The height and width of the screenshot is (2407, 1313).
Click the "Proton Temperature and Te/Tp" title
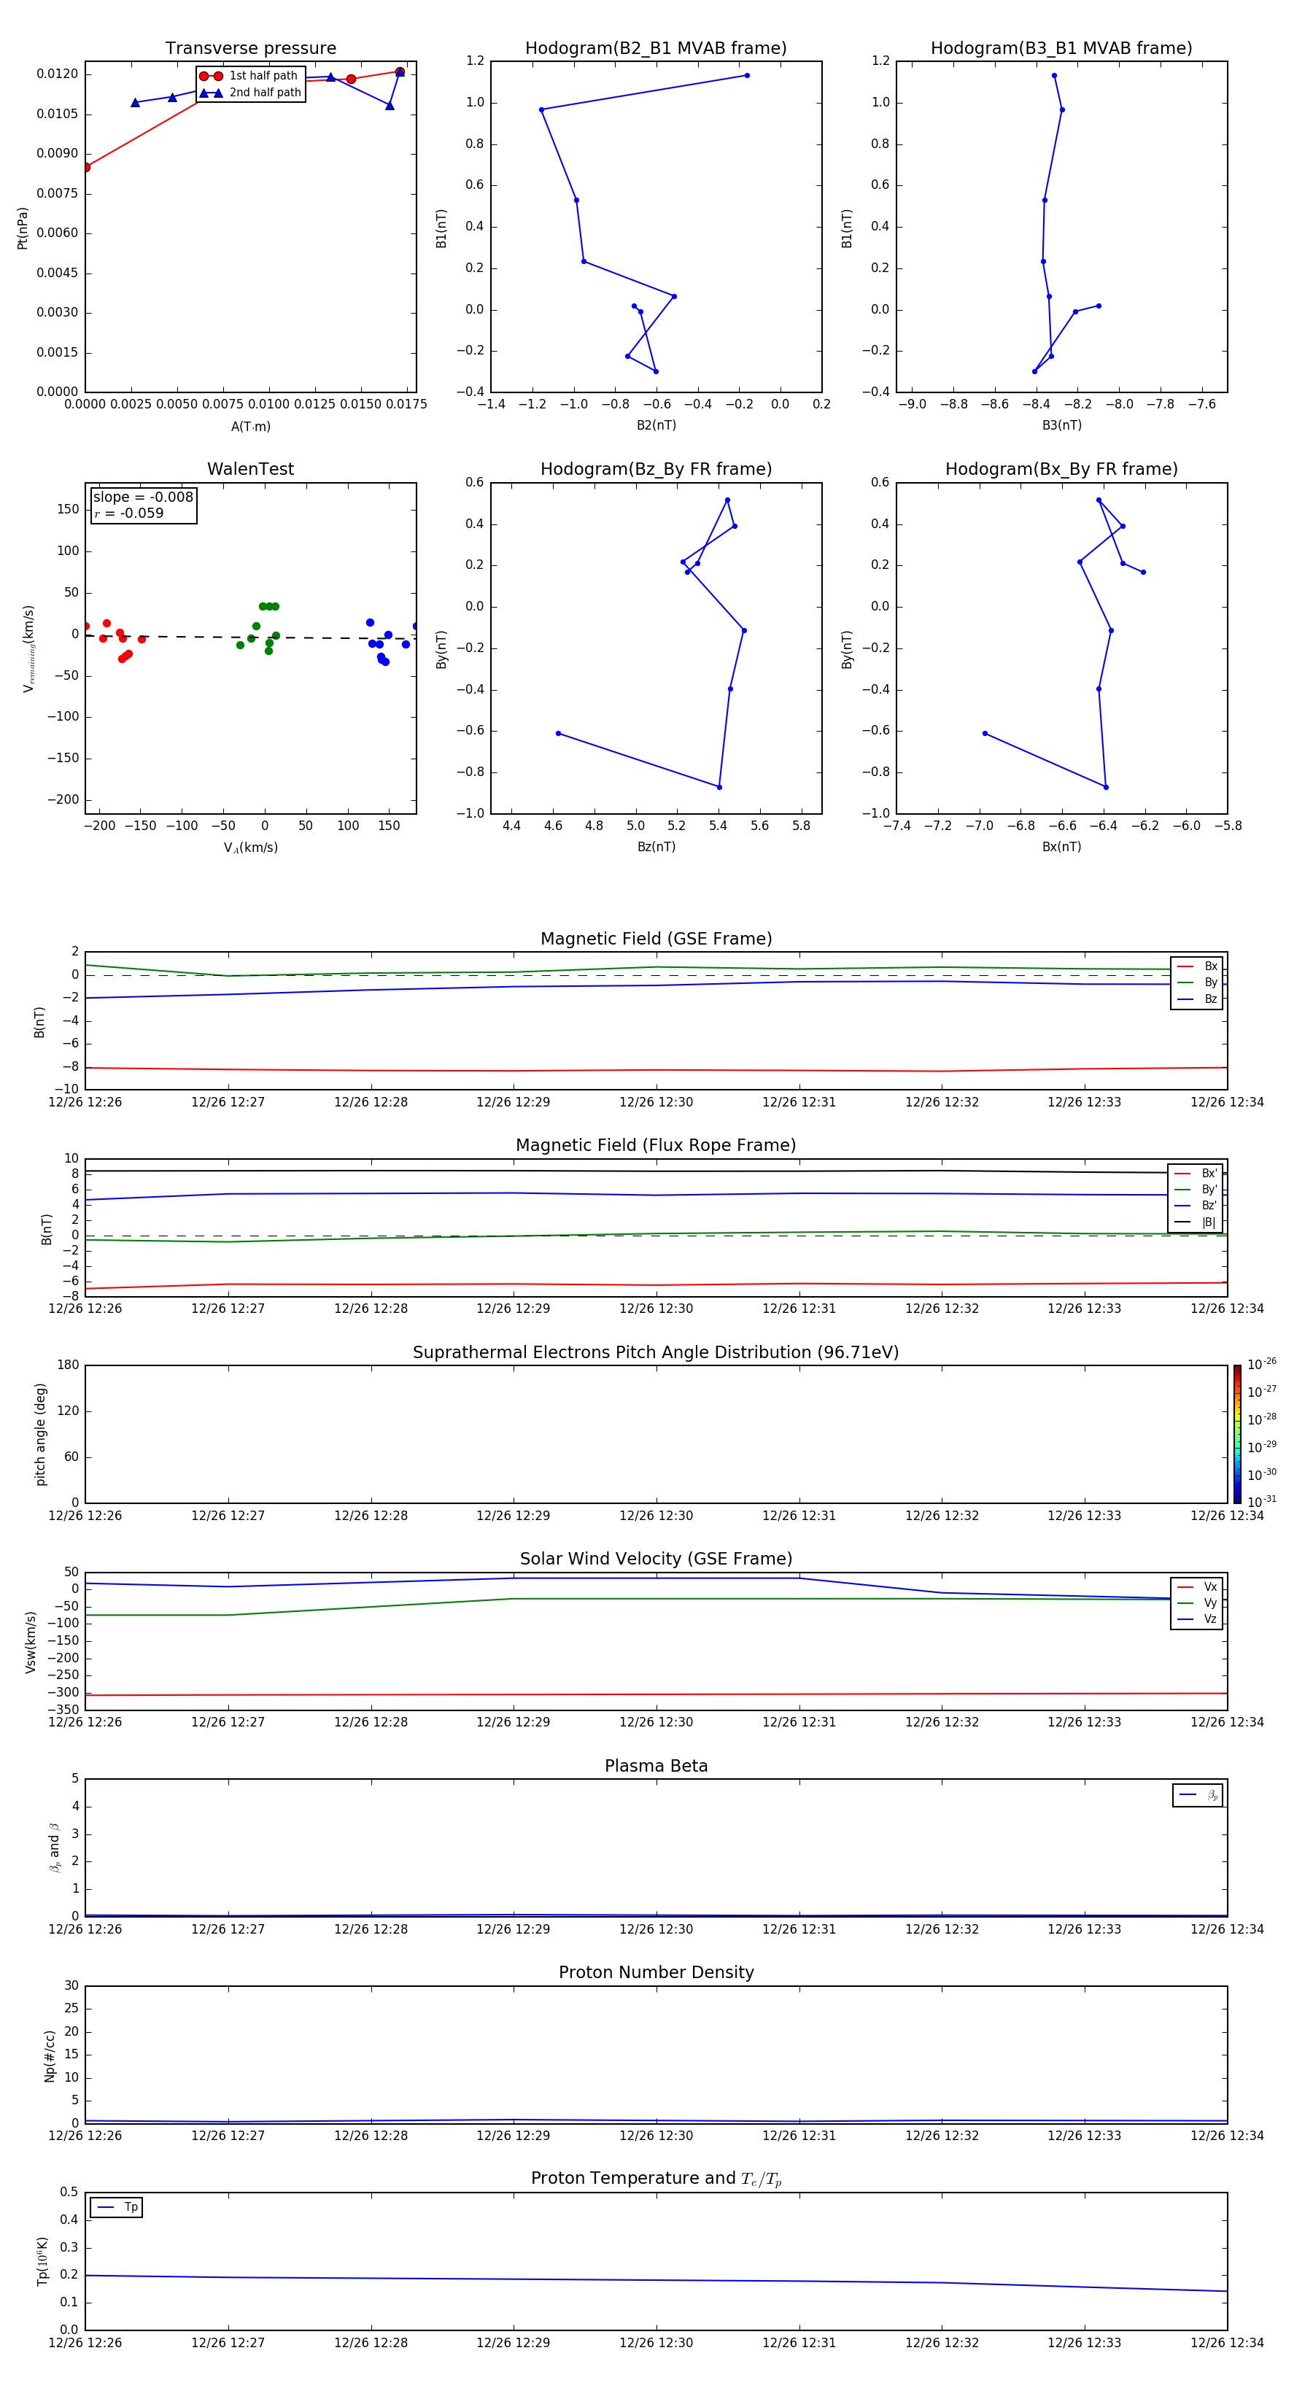click(x=656, y=2178)
